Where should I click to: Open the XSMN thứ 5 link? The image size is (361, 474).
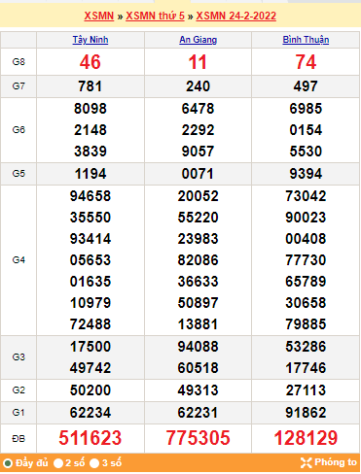click(x=155, y=16)
